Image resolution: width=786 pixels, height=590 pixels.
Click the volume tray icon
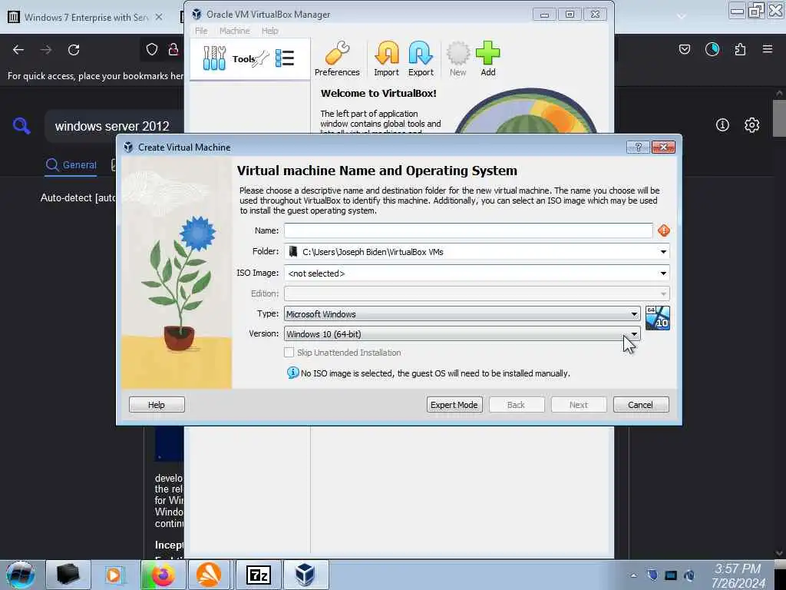(x=689, y=575)
